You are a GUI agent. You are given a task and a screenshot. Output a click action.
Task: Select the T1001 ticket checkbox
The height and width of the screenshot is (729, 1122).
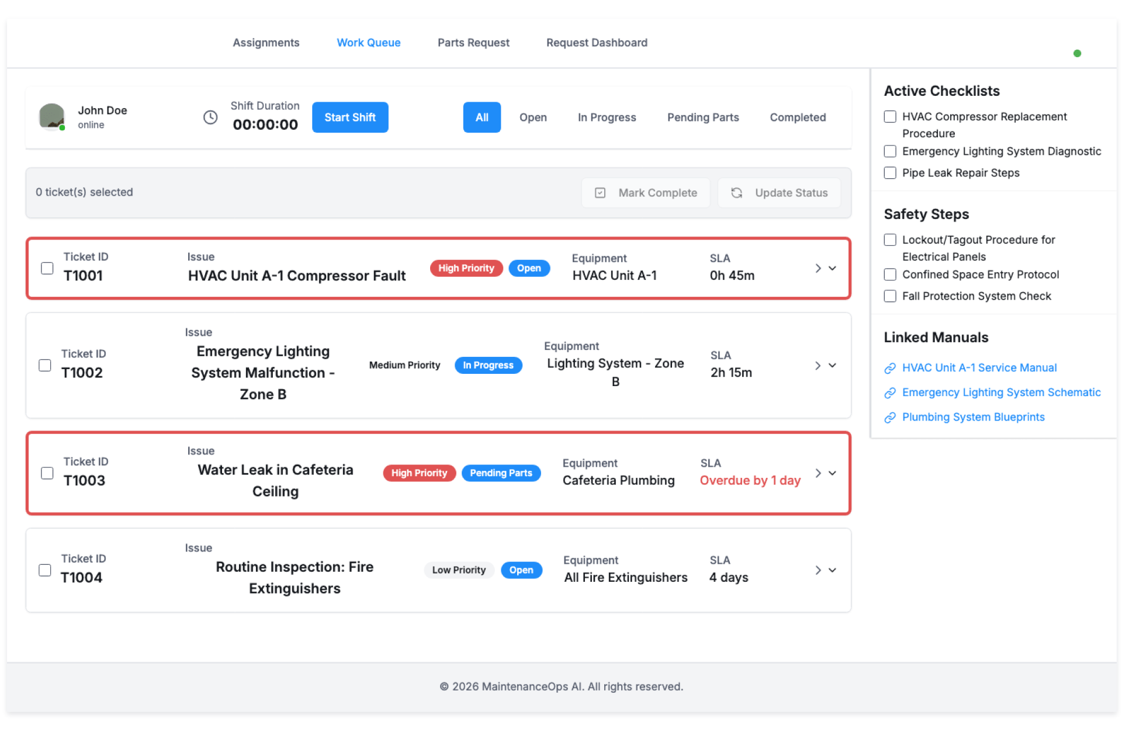coord(47,268)
